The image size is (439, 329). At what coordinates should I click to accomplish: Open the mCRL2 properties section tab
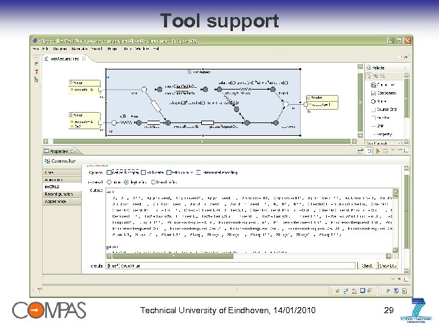(x=62, y=186)
